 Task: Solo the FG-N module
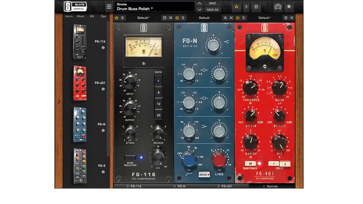(x=183, y=18)
